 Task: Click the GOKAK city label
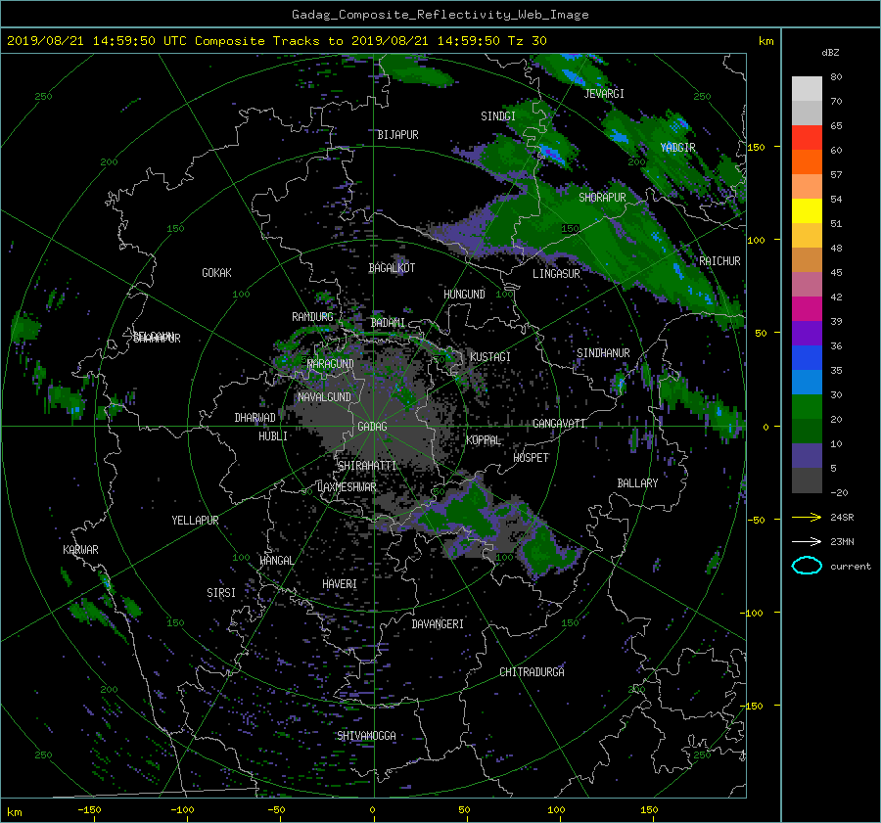[216, 273]
